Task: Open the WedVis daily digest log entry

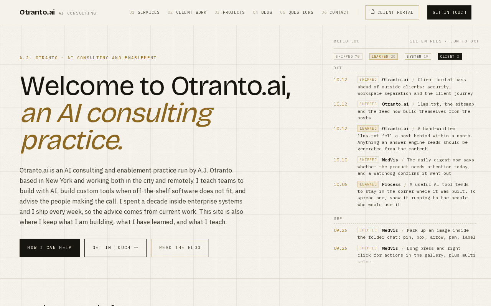Action: point(405,167)
